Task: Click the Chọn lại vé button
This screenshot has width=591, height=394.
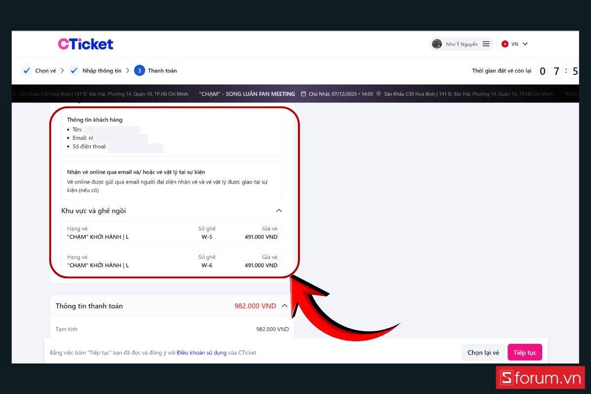Action: pyautogui.click(x=483, y=353)
